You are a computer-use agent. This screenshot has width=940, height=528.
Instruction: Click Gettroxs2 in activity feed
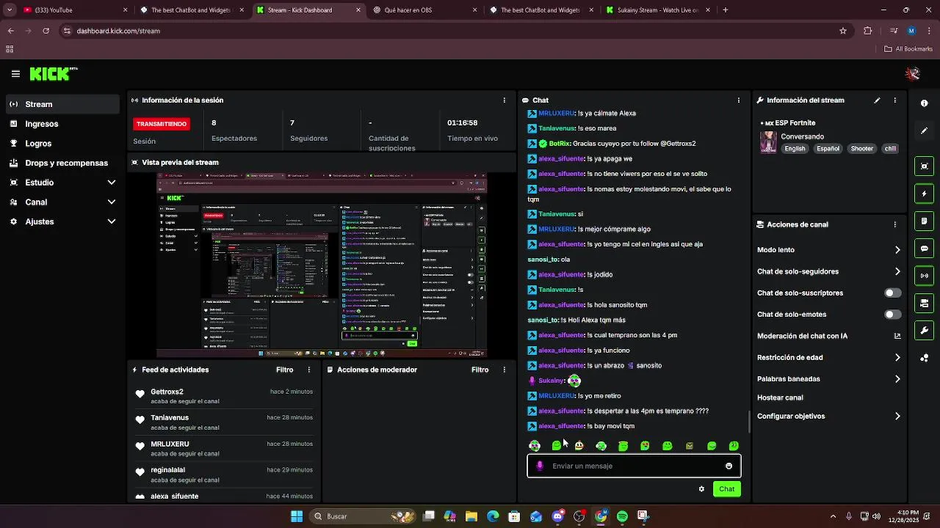(x=167, y=392)
